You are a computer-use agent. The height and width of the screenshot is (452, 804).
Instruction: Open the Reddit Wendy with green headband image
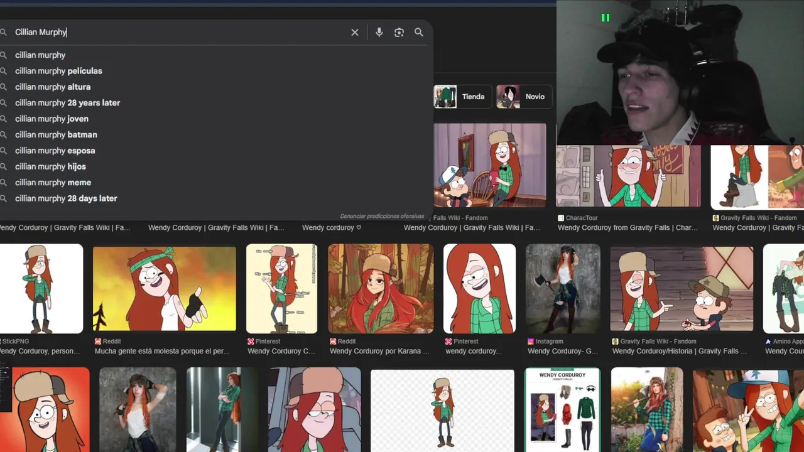click(x=165, y=289)
